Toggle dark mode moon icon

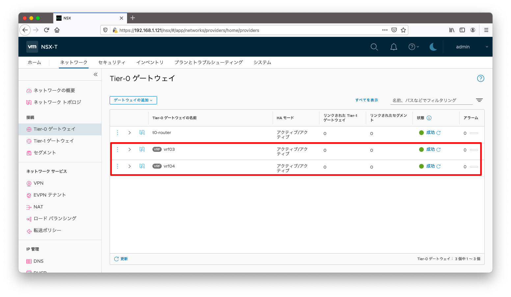[x=433, y=47]
